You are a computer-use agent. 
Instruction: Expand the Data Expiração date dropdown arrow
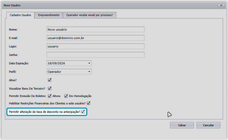[89, 63]
